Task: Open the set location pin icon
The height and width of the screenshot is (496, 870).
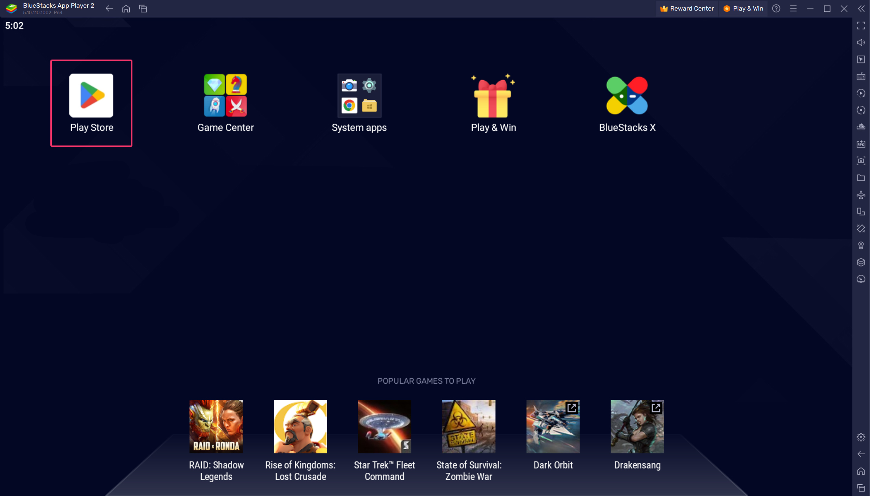Action: (x=861, y=245)
